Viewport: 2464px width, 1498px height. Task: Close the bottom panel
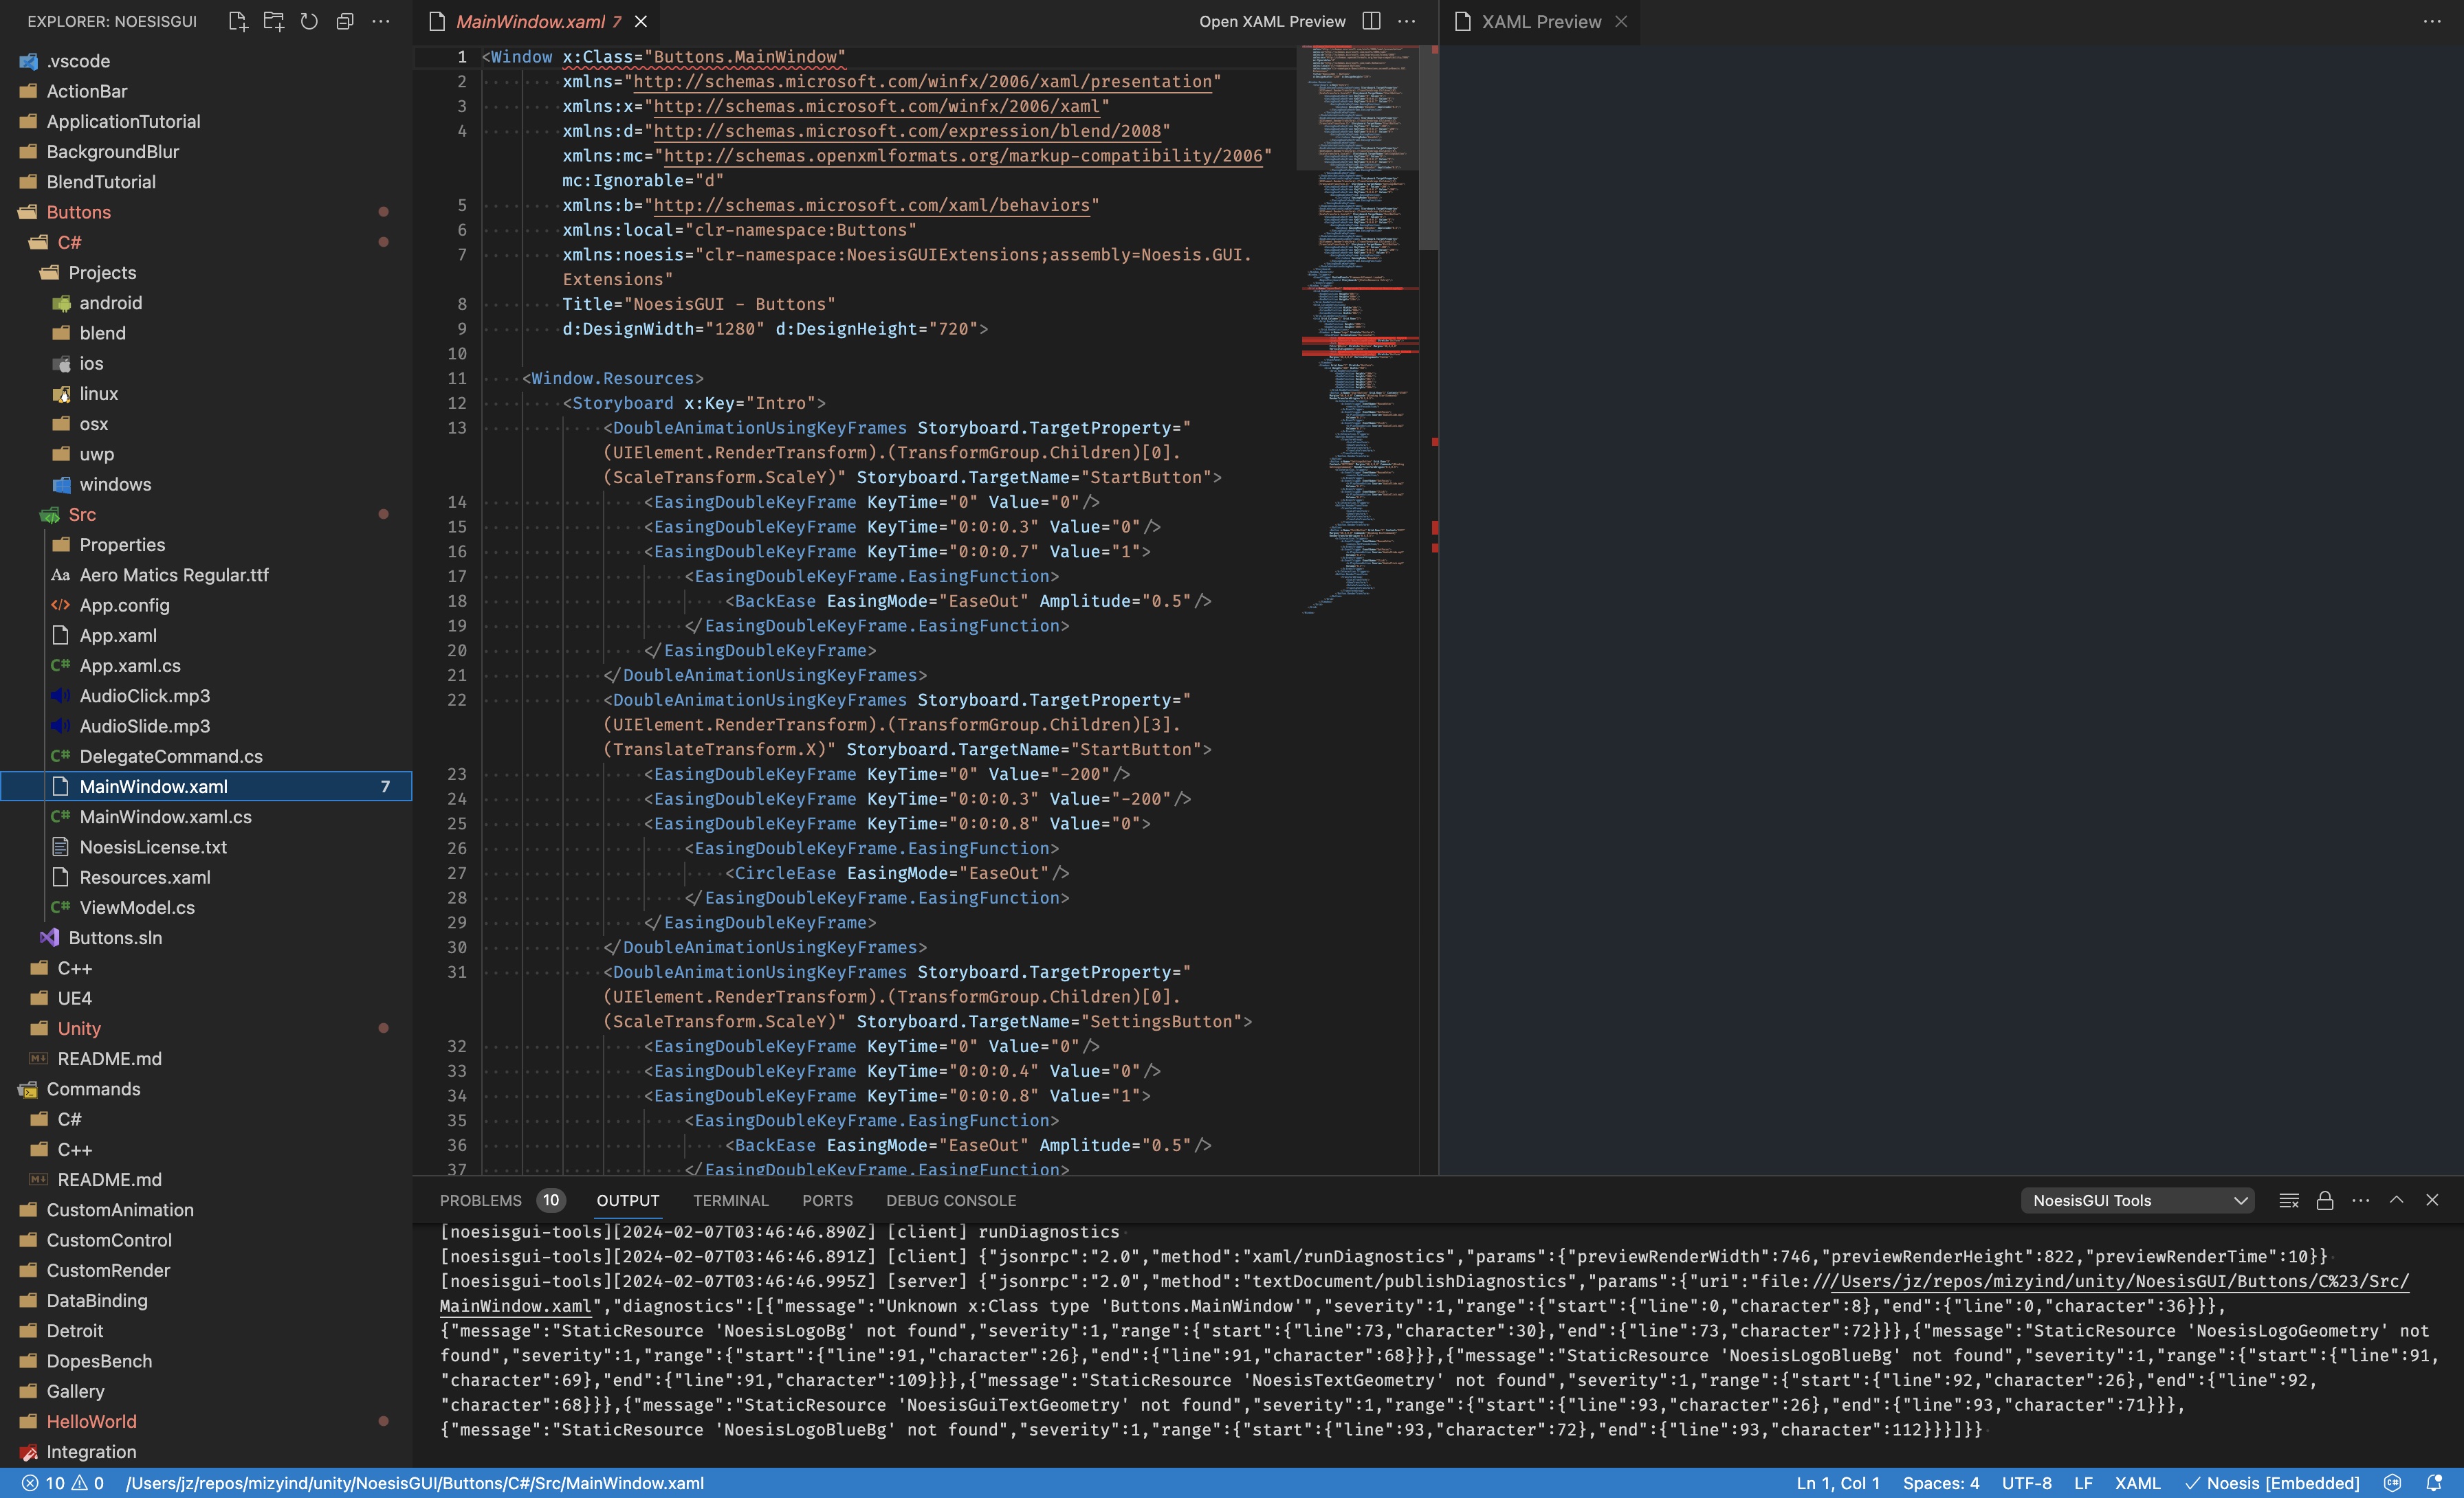click(x=2432, y=1200)
